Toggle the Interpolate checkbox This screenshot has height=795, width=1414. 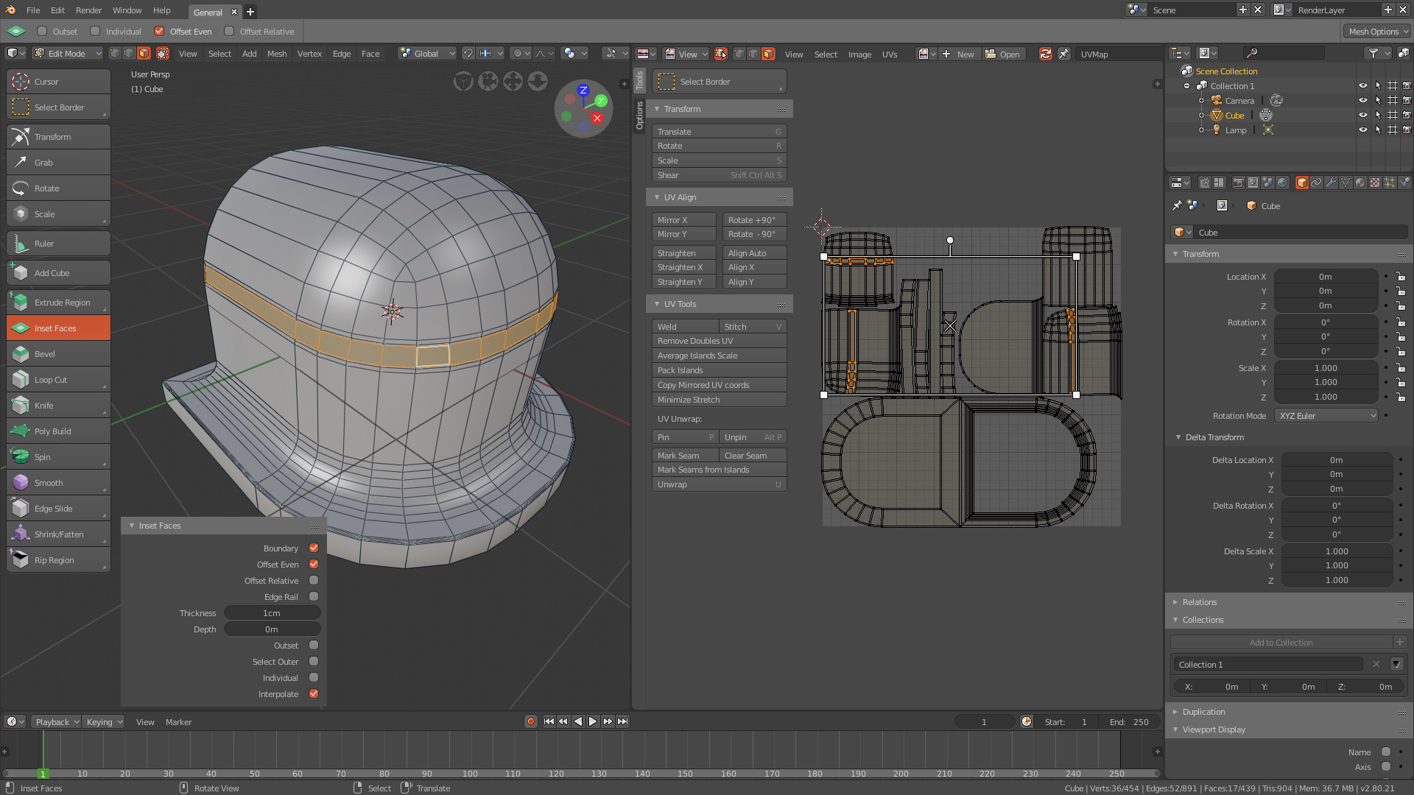tap(313, 693)
